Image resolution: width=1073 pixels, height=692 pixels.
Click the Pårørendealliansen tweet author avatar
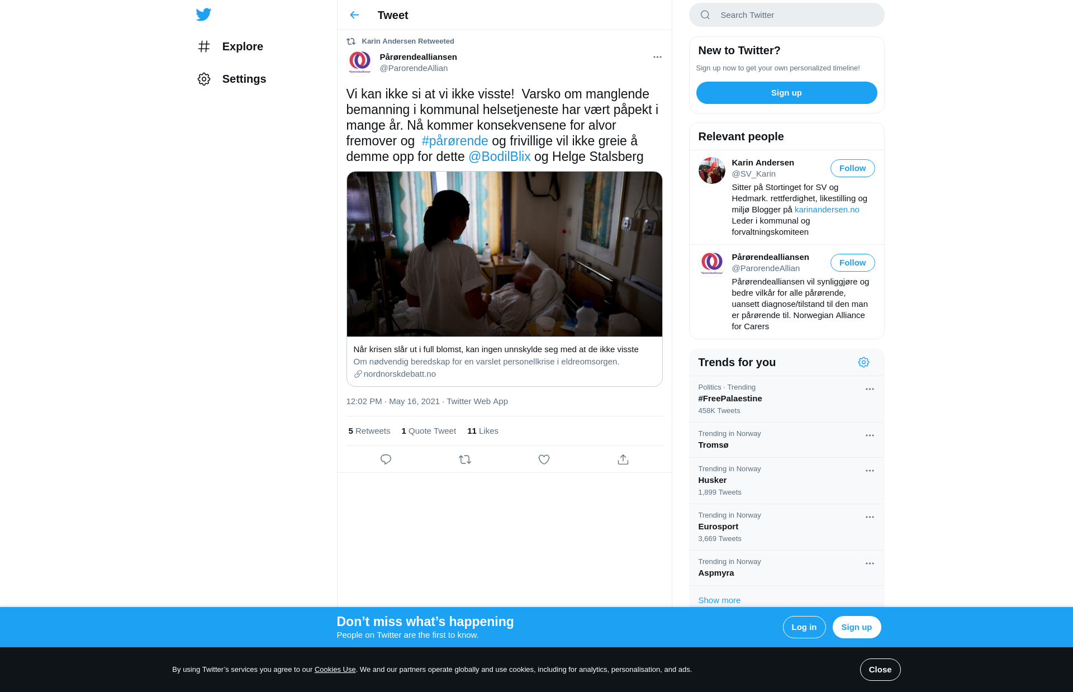click(360, 63)
